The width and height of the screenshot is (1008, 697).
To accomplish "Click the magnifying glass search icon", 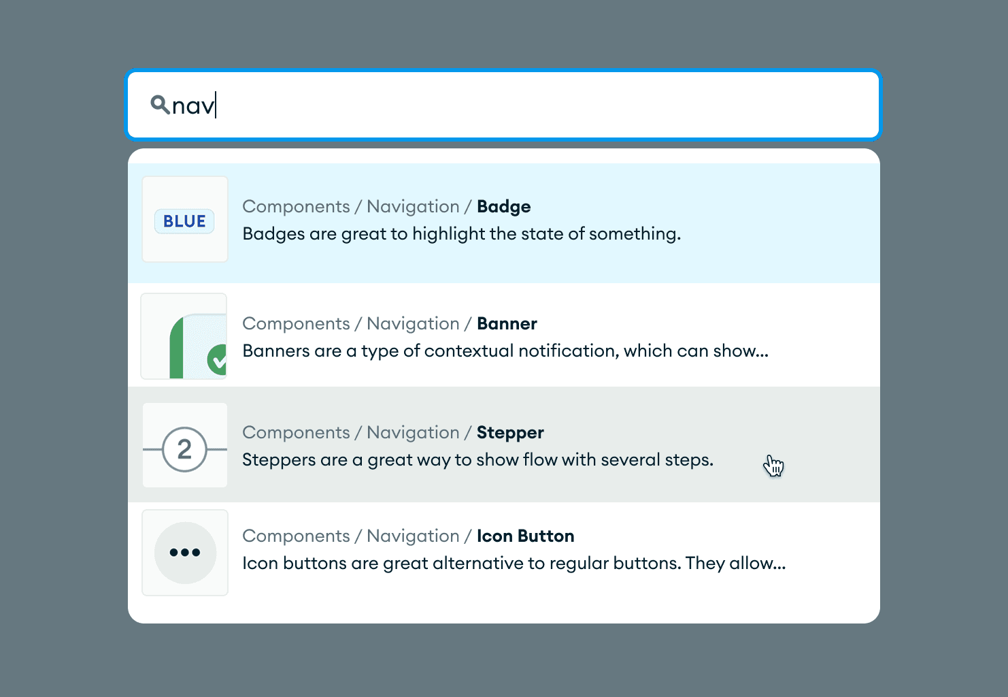I will 159,105.
